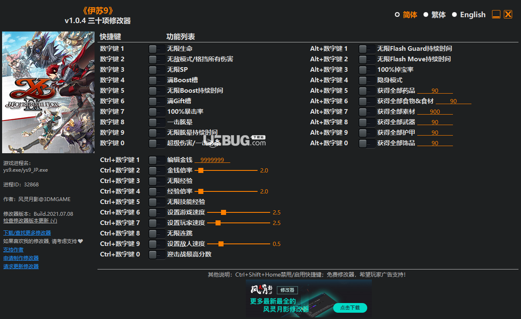
Task: Enable 获得全部药品 toggle
Action: (x=367, y=91)
